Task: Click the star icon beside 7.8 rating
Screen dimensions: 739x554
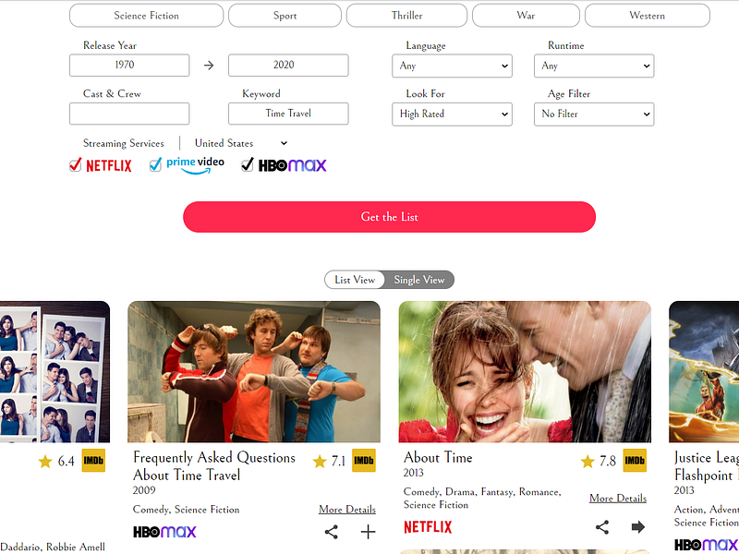Action: 588,461
